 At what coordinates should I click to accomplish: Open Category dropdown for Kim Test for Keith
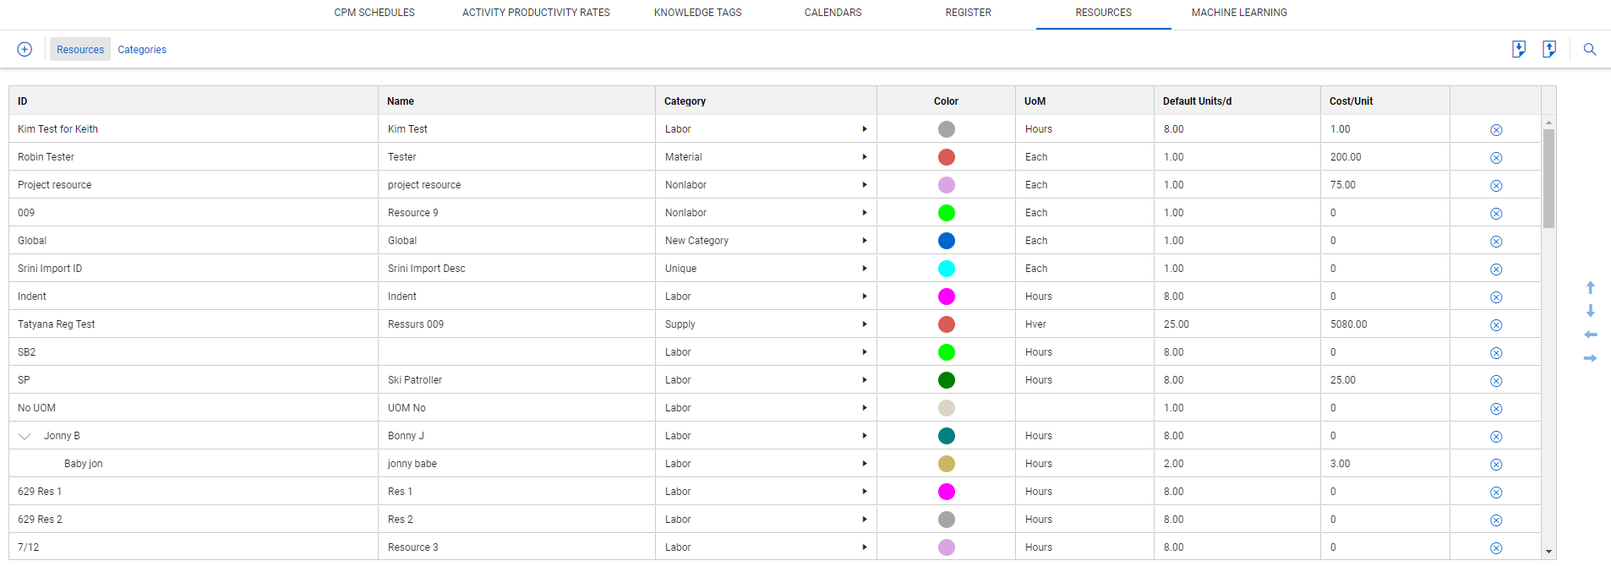(x=864, y=129)
